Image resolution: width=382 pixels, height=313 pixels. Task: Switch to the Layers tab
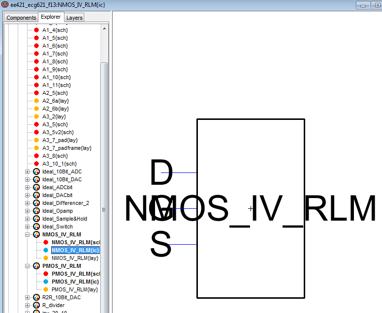click(74, 18)
